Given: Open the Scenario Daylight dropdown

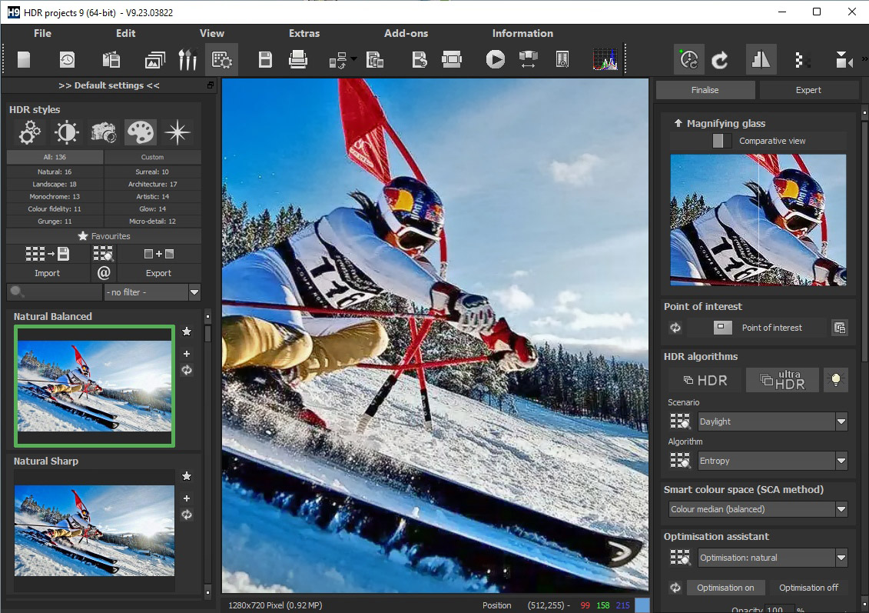Looking at the screenshot, I should (x=841, y=421).
